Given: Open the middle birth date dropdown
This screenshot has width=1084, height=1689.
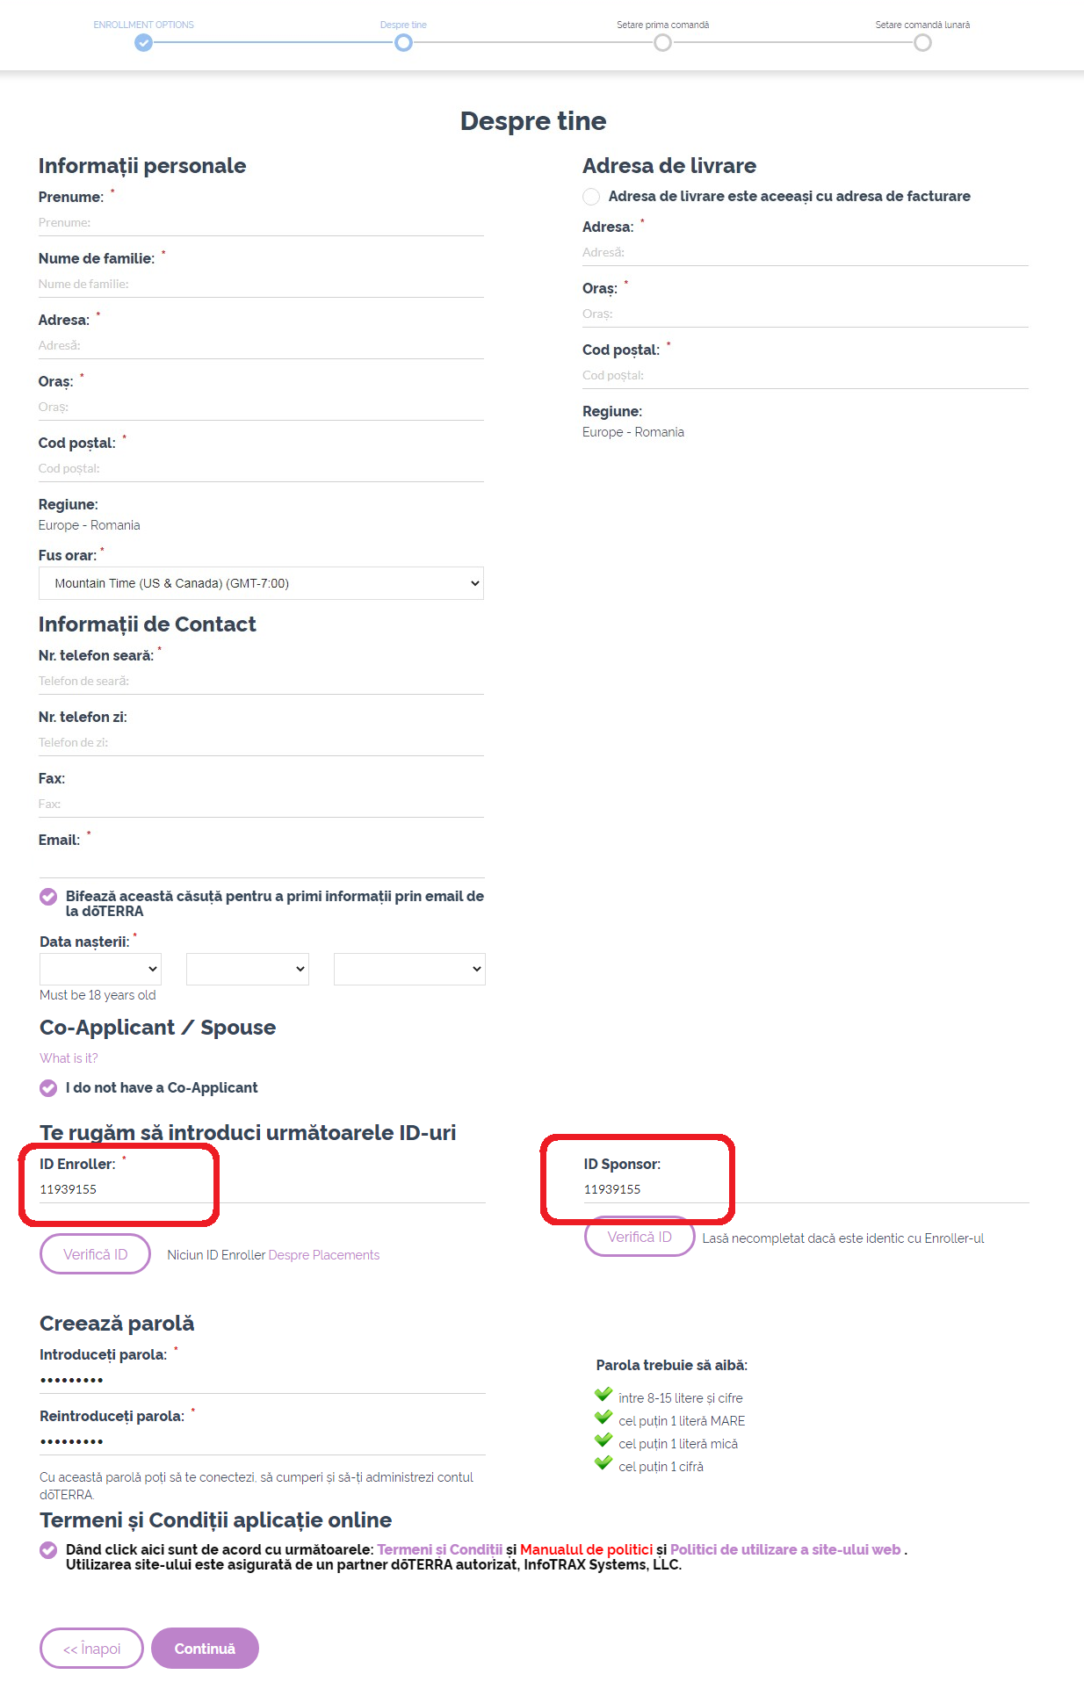Looking at the screenshot, I should 247,969.
